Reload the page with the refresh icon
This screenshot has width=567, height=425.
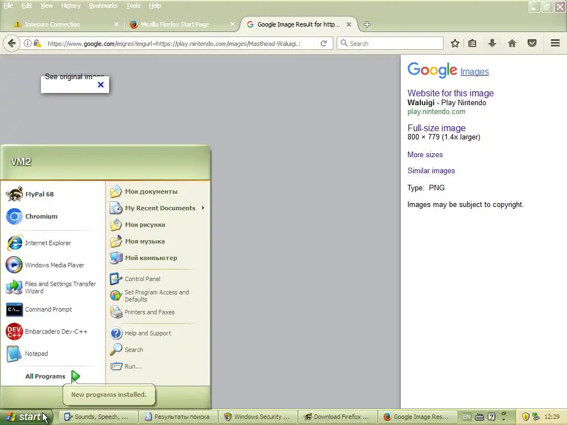coord(323,43)
